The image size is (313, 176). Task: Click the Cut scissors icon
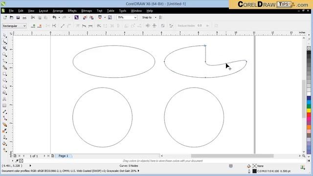pyautogui.click(x=33, y=18)
